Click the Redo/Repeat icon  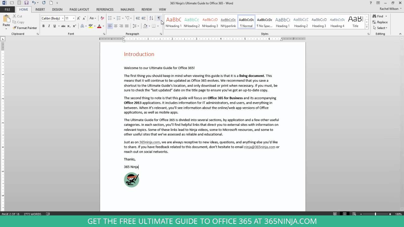44,3
